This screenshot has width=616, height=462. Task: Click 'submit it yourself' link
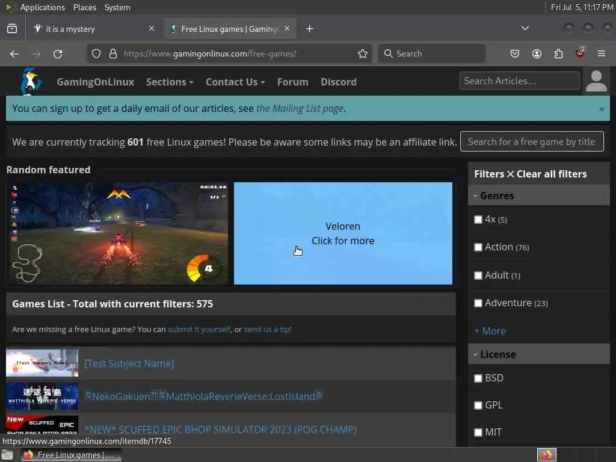coord(199,329)
